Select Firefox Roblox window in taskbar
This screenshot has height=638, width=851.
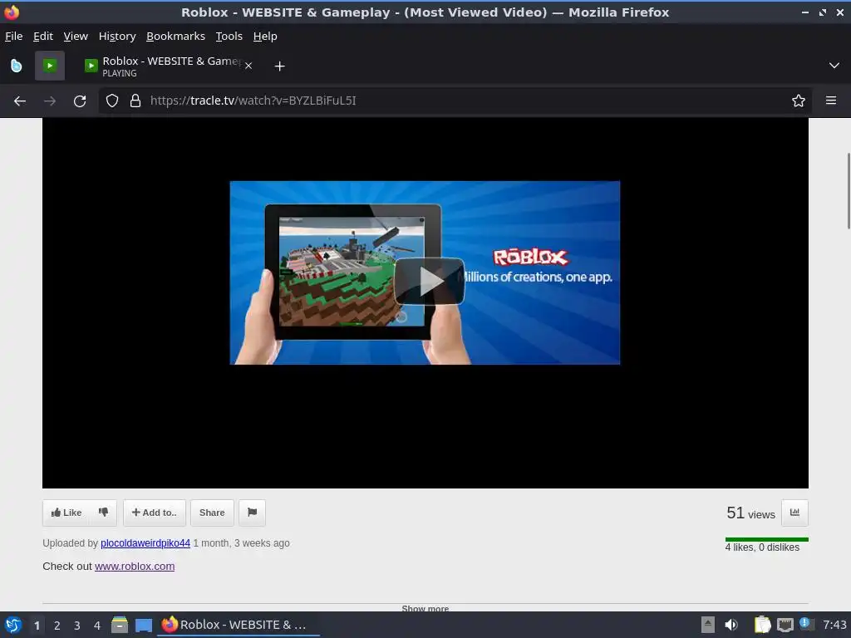239,625
